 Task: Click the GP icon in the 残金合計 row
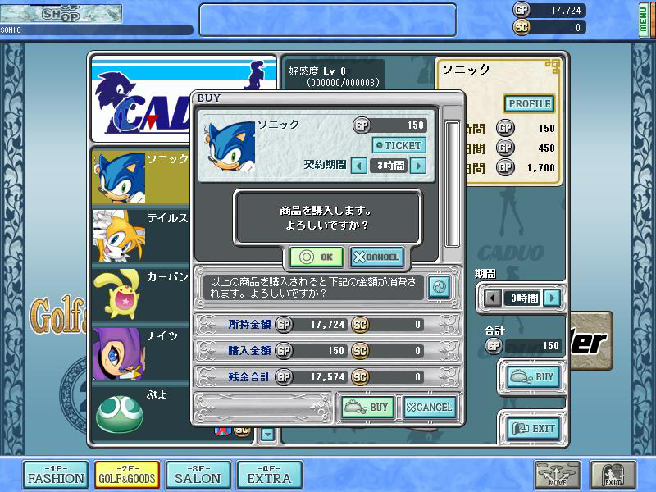click(283, 377)
